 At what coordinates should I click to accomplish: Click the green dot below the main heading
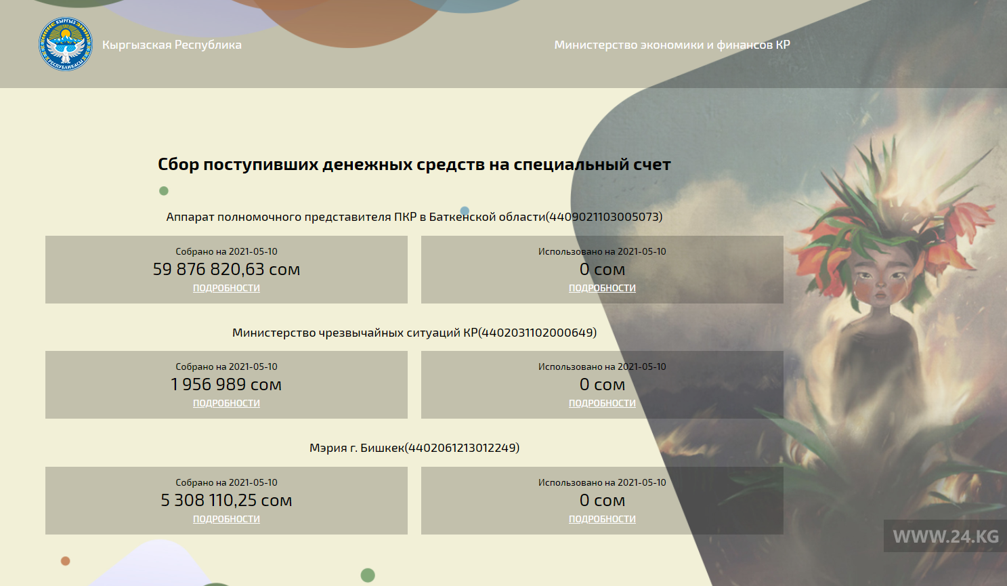(x=163, y=191)
